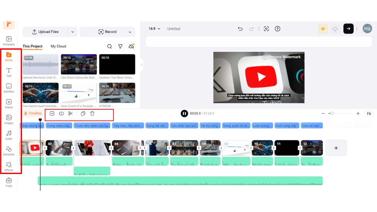Add scene with timeline plus-square icon

pos(52,114)
